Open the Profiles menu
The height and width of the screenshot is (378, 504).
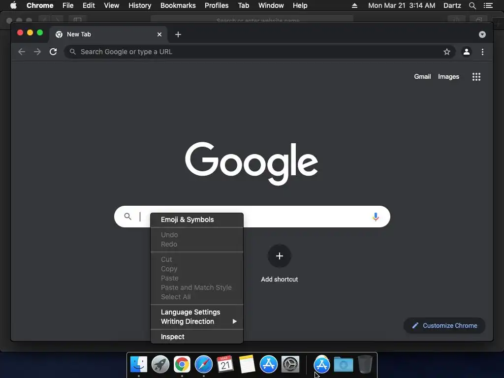tap(217, 5)
